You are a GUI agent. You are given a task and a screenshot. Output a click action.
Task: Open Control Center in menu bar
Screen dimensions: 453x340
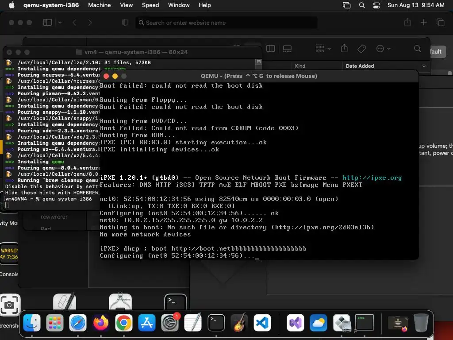click(x=376, y=5)
